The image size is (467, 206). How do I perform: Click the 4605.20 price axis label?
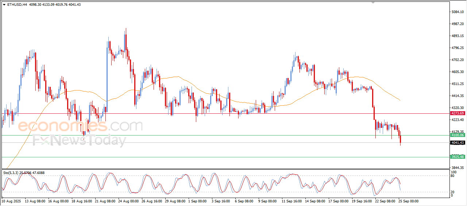tap(457, 72)
